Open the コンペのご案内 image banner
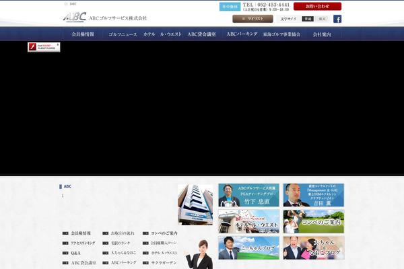Viewport: 404px width, 269px height. click(x=314, y=221)
